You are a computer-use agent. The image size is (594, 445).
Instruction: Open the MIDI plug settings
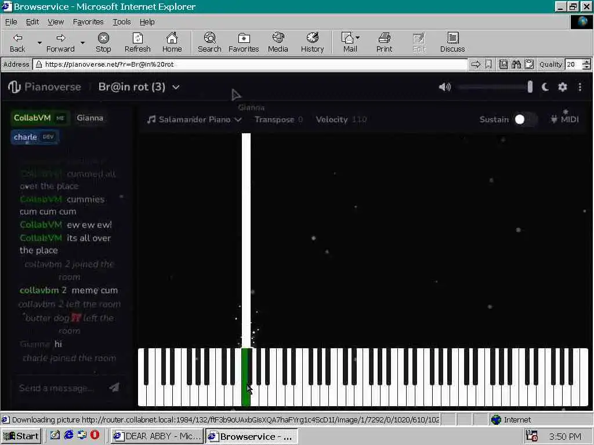coord(564,119)
